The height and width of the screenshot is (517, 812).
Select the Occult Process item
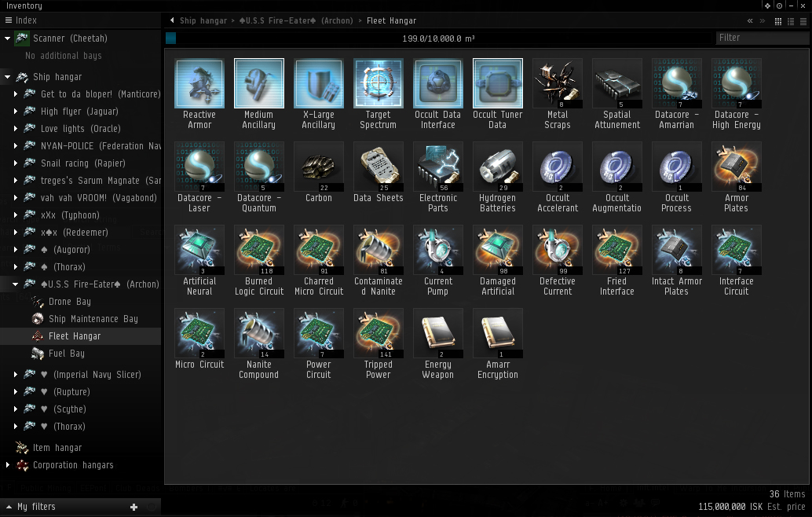click(677, 167)
